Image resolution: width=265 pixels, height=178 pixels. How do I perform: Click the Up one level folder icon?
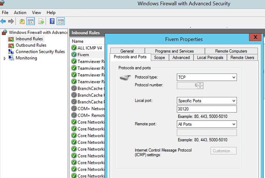22,21
